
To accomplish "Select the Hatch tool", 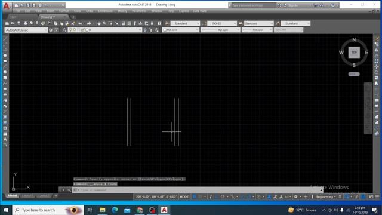I will [5, 117].
